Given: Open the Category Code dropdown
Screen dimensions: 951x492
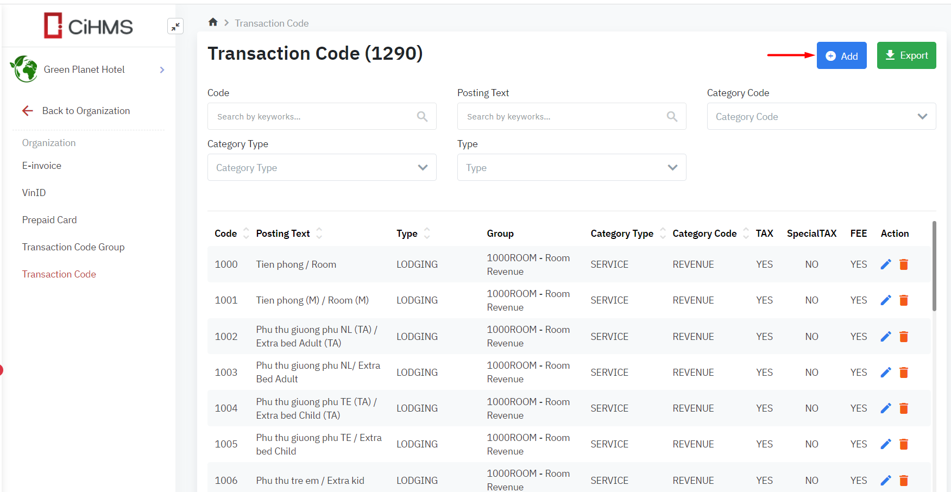Looking at the screenshot, I should click(x=821, y=116).
